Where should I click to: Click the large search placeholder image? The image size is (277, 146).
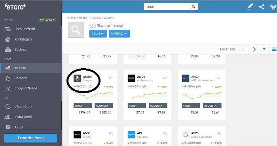coord(76,30)
